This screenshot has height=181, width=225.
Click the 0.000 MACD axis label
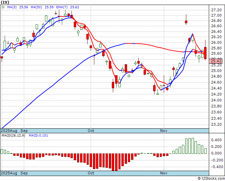click(216, 153)
